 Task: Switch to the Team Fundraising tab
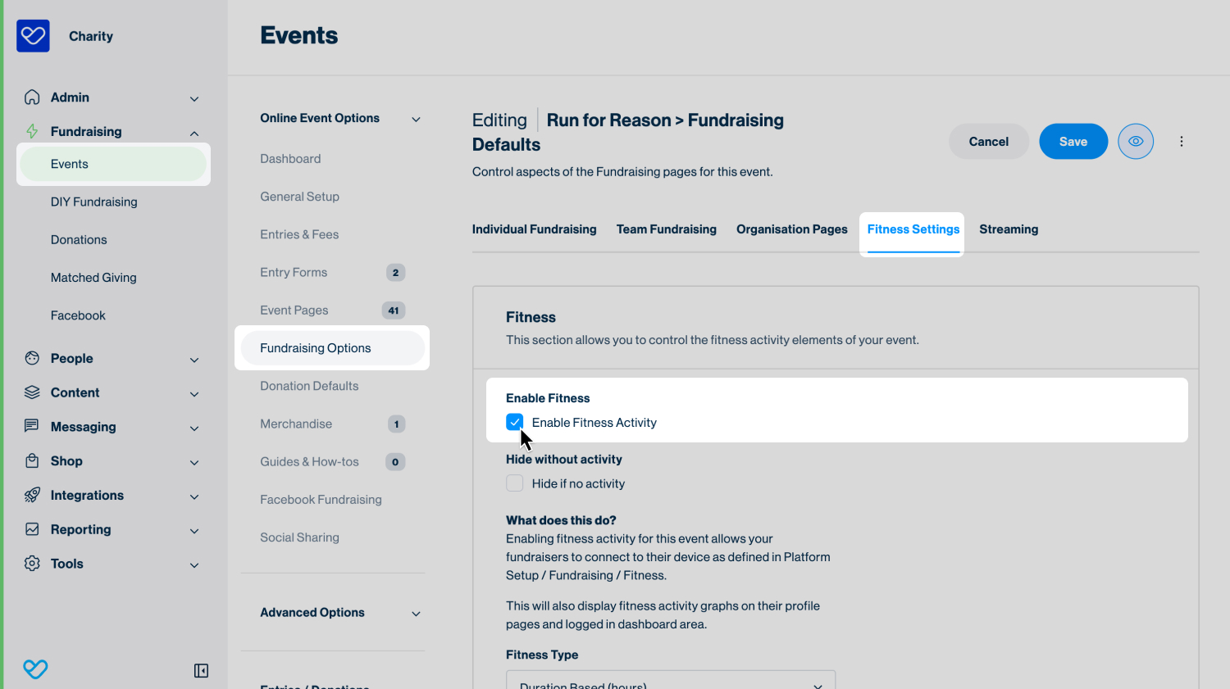click(x=667, y=229)
